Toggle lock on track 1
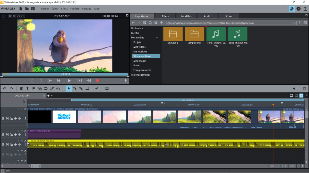309x173 pixels. pos(11,118)
